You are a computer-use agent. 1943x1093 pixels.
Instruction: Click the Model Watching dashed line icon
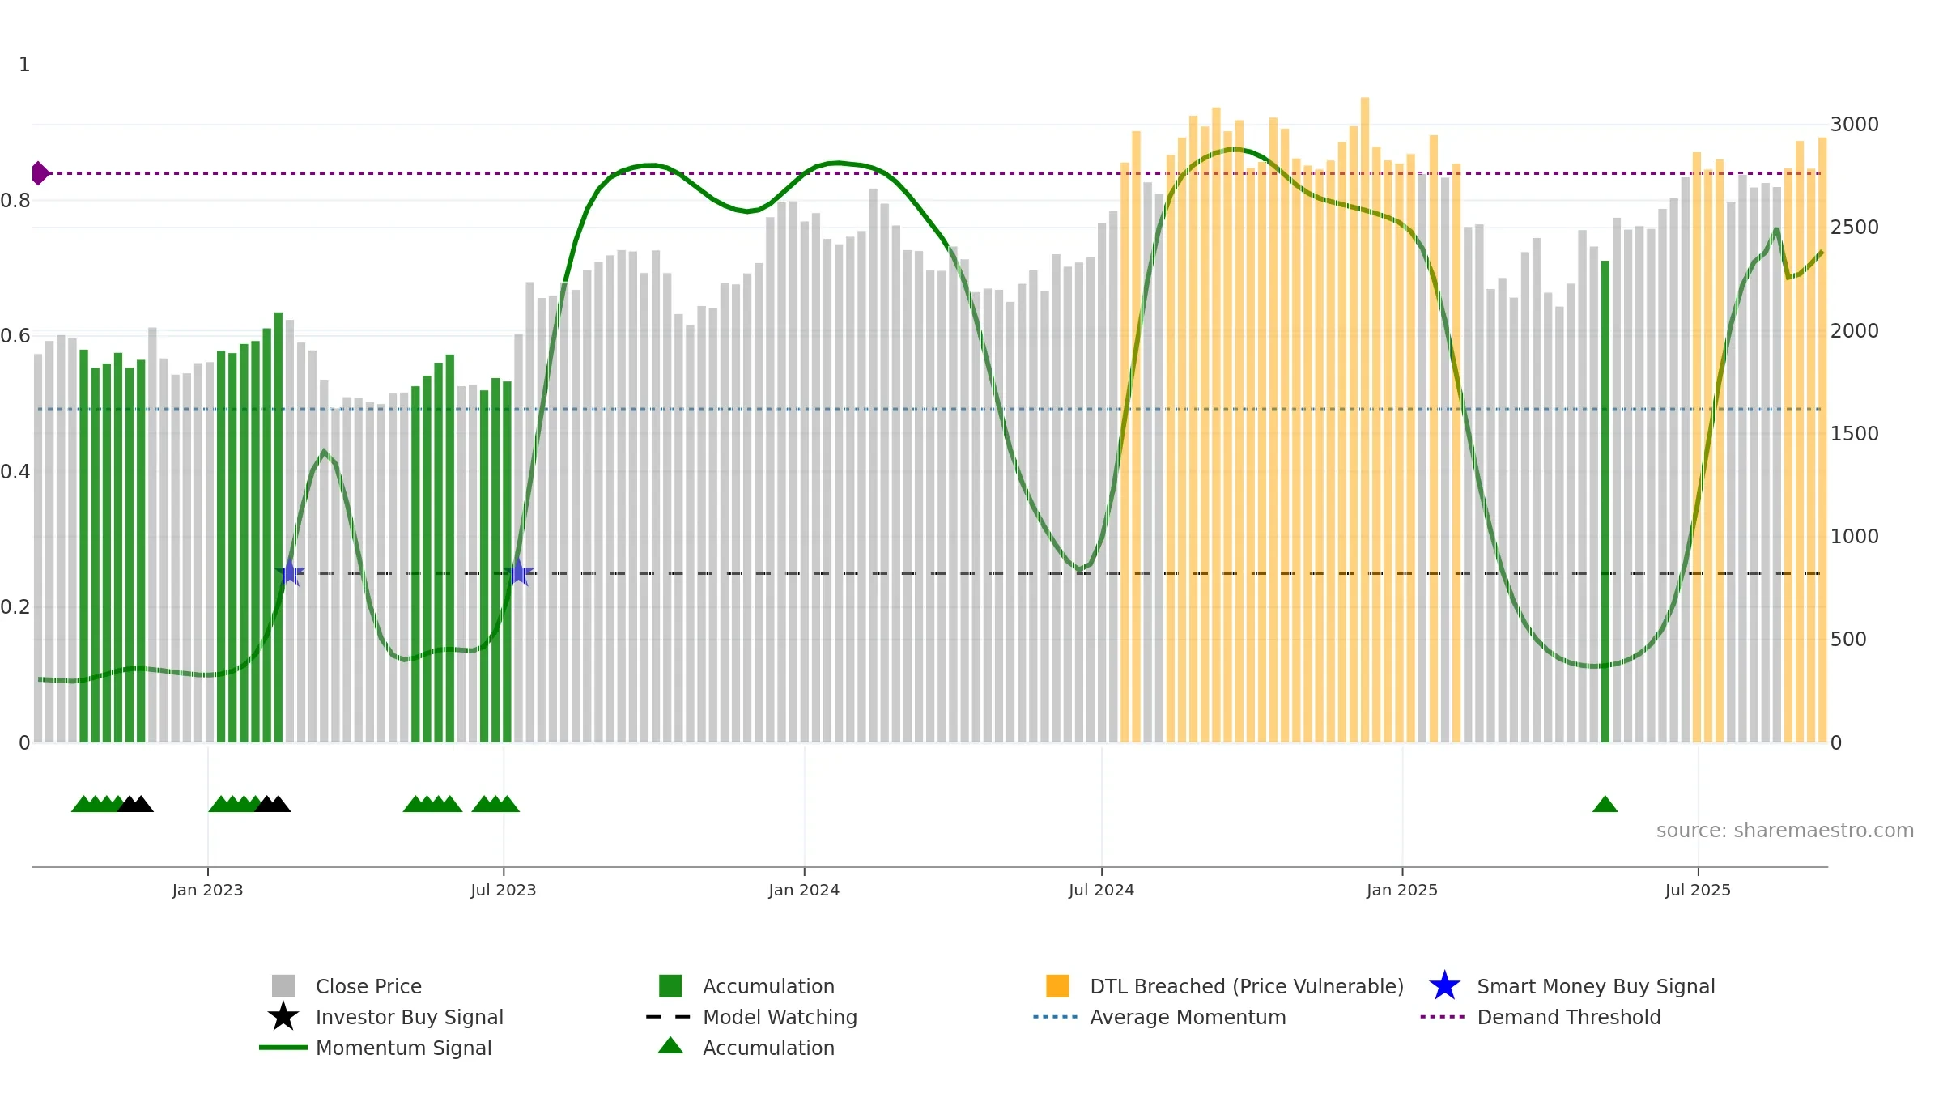click(x=669, y=1017)
